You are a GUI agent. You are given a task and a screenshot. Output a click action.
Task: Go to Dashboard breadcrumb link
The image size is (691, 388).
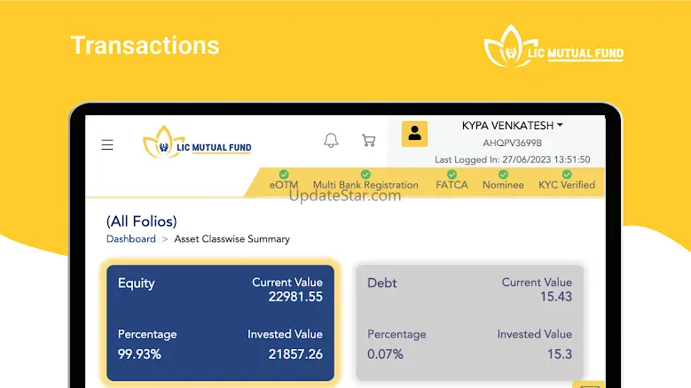[131, 239]
